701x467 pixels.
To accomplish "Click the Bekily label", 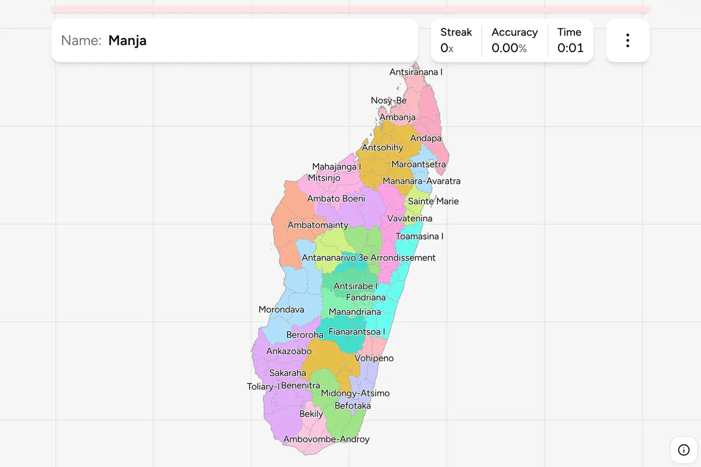I will (311, 414).
